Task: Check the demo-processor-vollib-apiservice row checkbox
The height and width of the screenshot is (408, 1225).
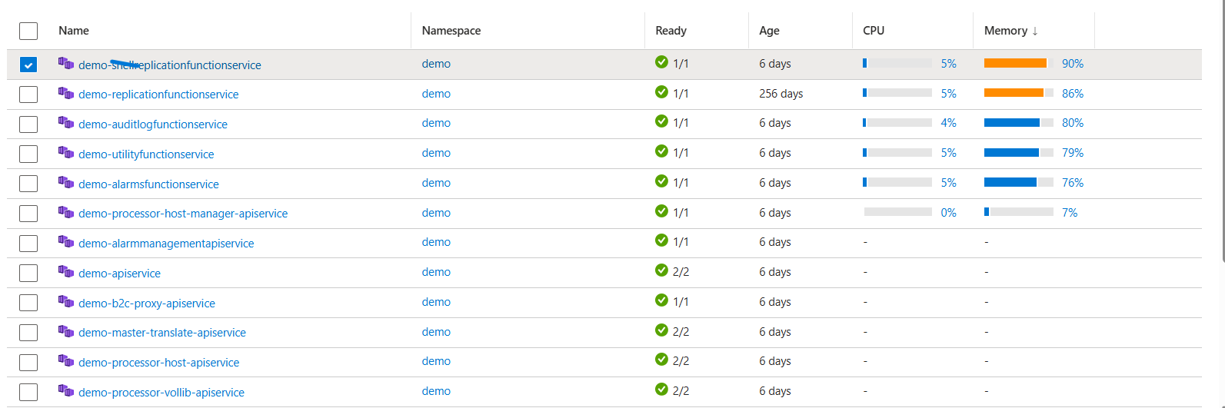Action: pos(28,392)
